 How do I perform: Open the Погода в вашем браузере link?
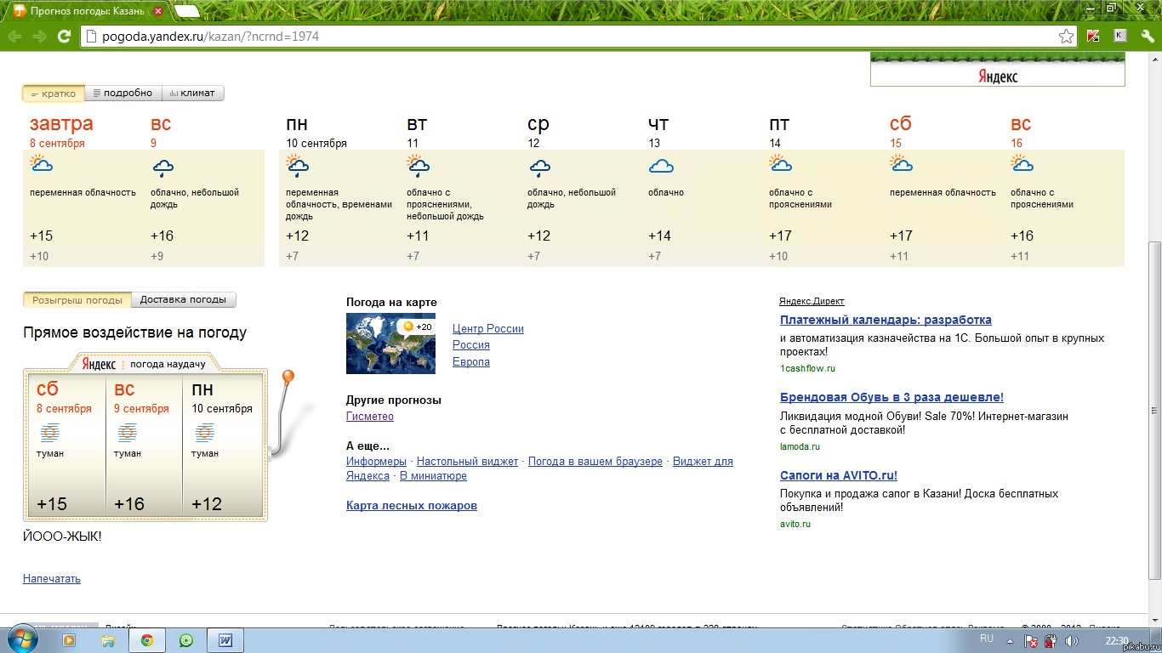(x=595, y=462)
